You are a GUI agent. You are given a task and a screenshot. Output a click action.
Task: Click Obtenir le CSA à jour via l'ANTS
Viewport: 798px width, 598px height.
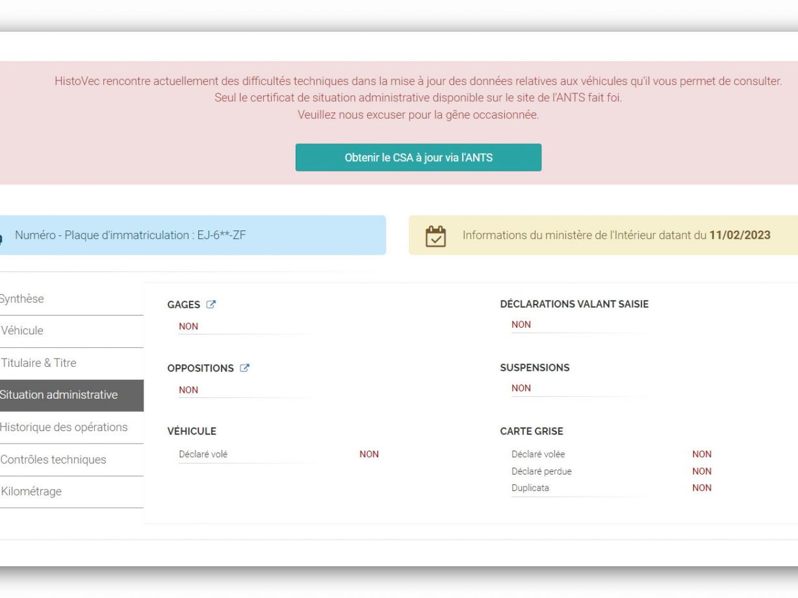(418, 158)
